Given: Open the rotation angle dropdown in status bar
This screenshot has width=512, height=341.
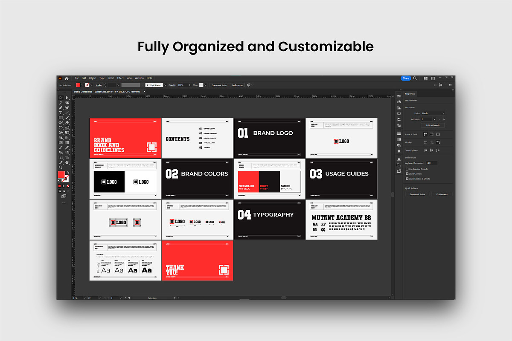Looking at the screenshot, I should tap(100, 298).
